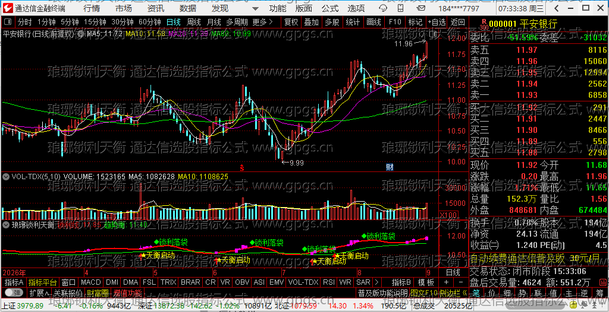Click the 标记 mark button
The height and width of the screenshot is (312, 609).
pos(415,22)
